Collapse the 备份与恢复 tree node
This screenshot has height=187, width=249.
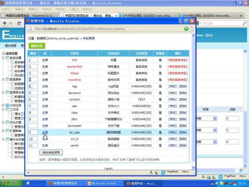coord(3,139)
